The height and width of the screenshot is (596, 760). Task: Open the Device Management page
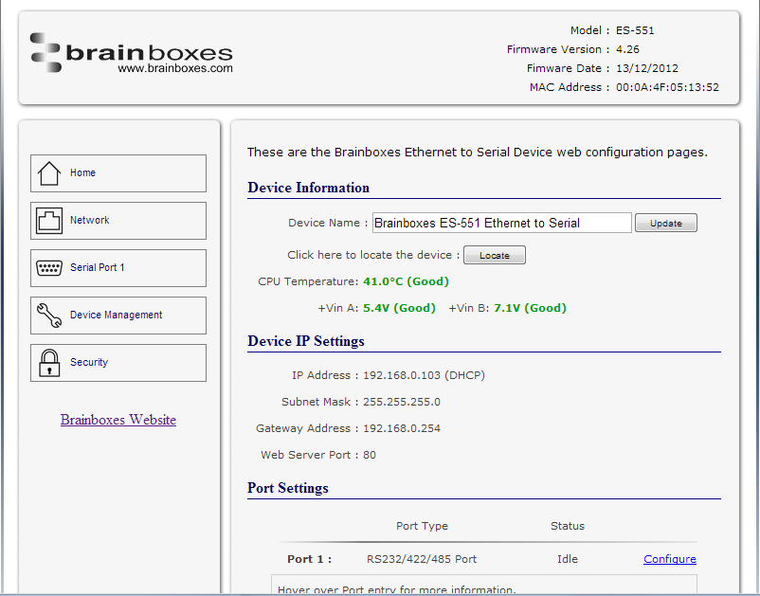[118, 316]
